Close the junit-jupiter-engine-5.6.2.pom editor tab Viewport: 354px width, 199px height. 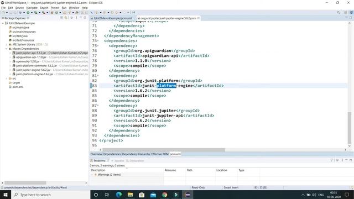199,18
